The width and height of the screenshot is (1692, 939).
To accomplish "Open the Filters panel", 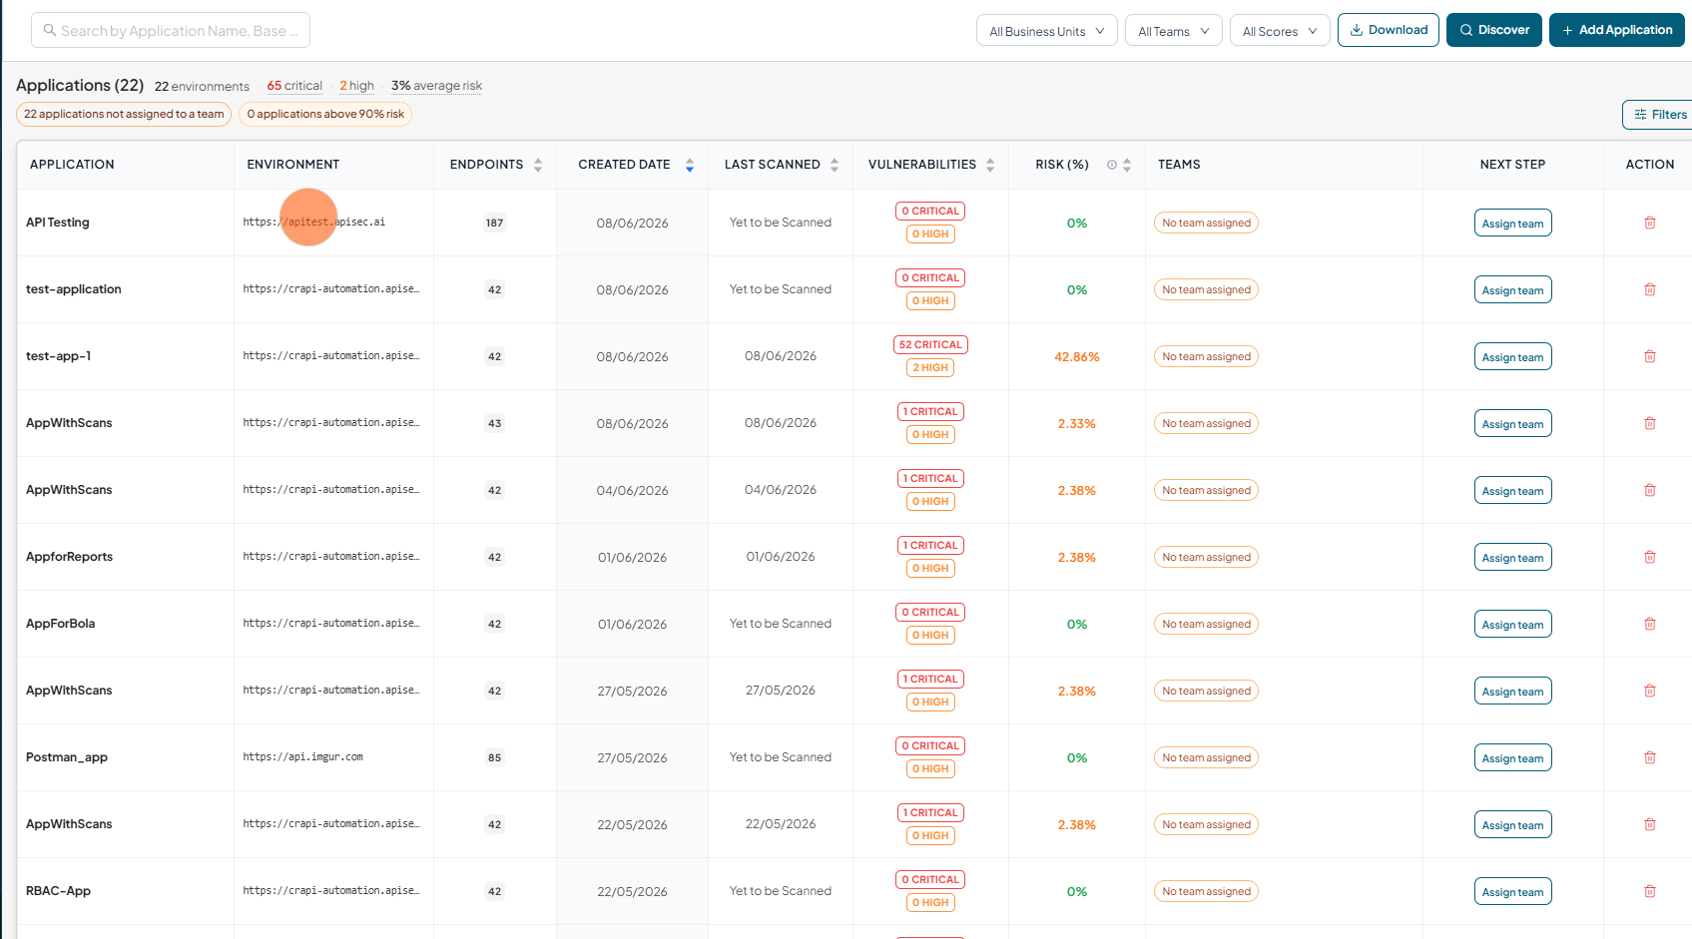I will point(1659,115).
